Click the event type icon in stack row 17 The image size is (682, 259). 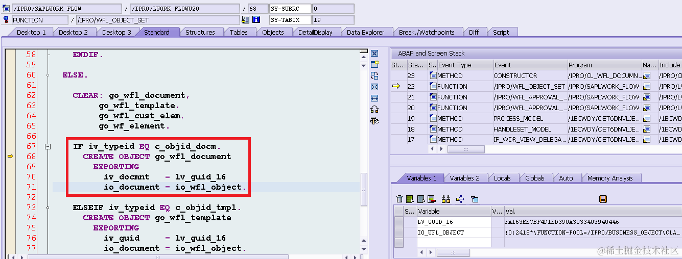click(432, 140)
